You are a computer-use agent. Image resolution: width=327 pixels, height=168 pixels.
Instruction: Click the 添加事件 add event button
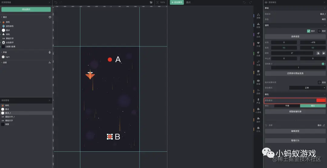click(177, 2)
